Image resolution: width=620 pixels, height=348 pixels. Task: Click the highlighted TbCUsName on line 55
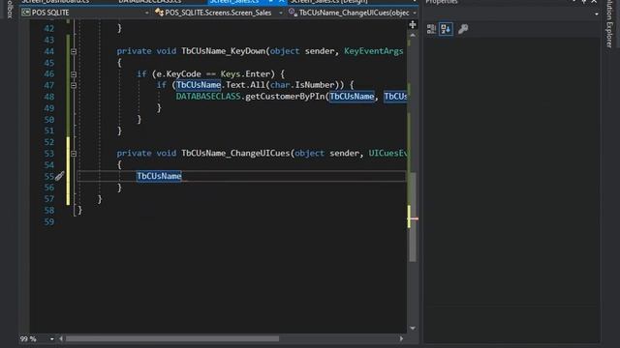pos(159,176)
